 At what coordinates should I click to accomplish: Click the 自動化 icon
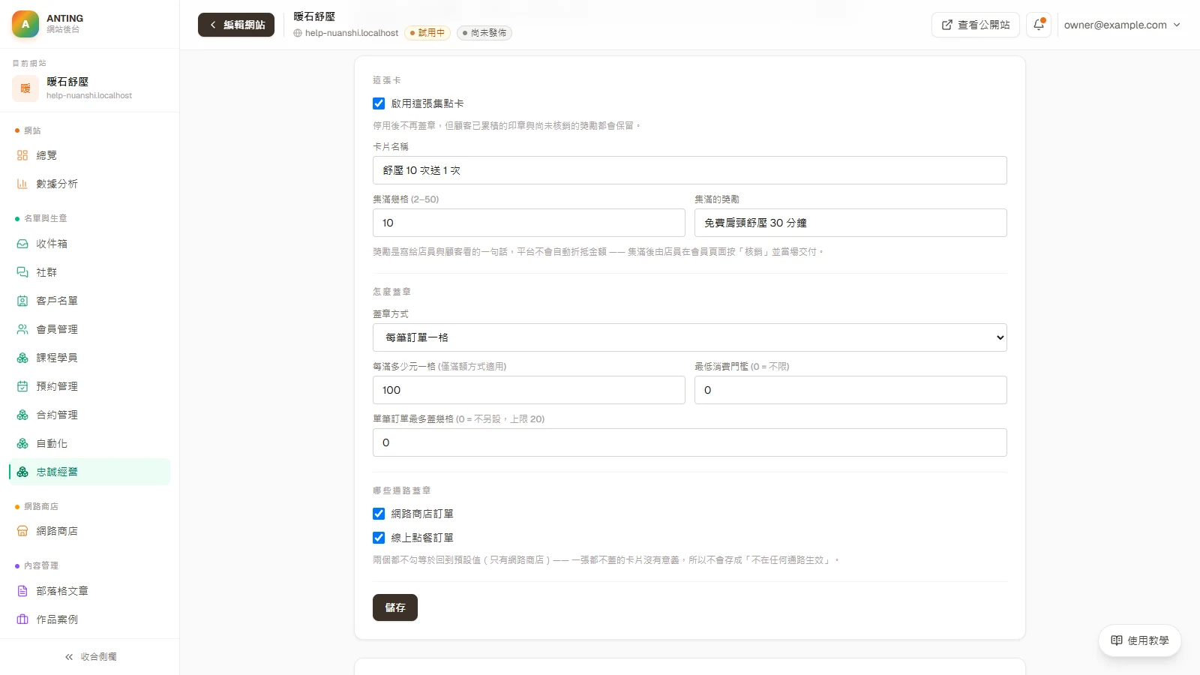(22, 443)
